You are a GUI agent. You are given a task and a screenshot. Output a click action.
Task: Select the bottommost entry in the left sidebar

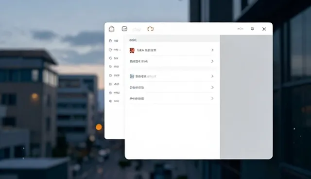tap(114, 101)
